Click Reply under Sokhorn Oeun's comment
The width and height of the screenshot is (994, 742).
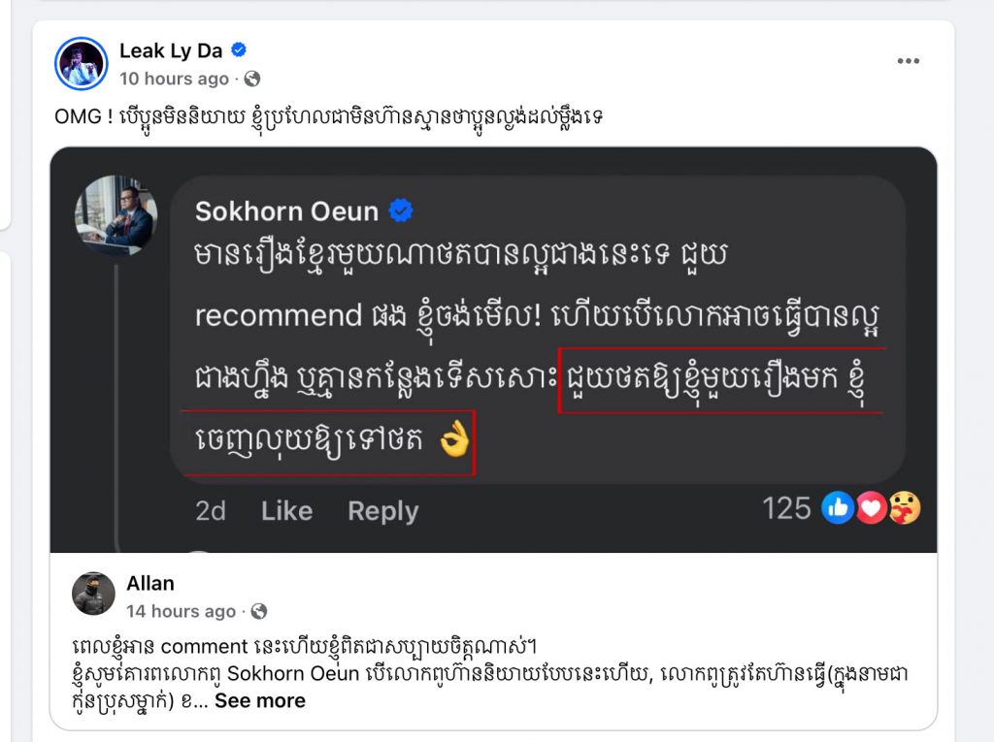(x=382, y=511)
